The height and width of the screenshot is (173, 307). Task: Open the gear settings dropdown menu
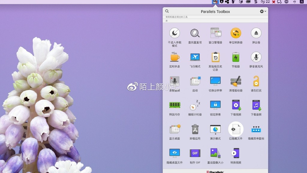262,11
